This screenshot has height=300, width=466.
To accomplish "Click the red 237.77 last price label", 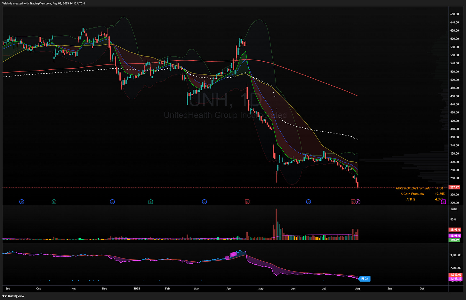I will click(454, 188).
